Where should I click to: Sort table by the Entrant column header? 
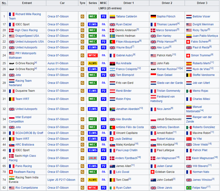click(x=27, y=3)
